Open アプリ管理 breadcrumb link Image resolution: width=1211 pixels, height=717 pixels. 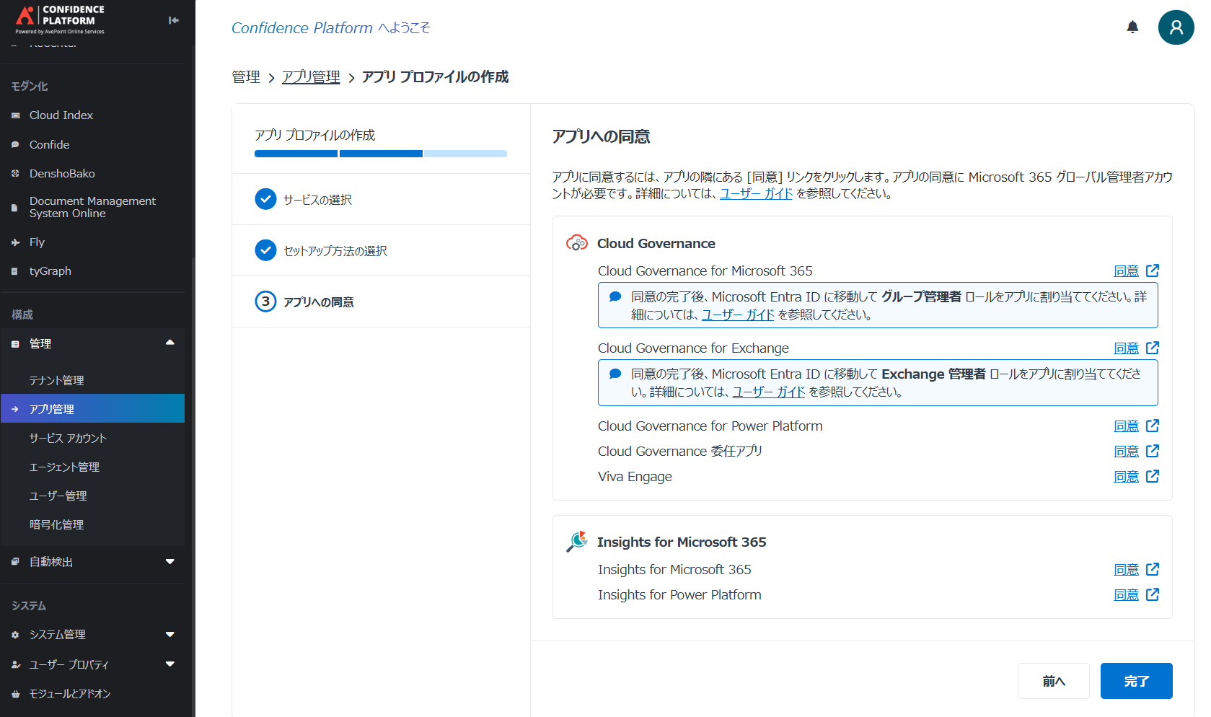click(x=311, y=76)
